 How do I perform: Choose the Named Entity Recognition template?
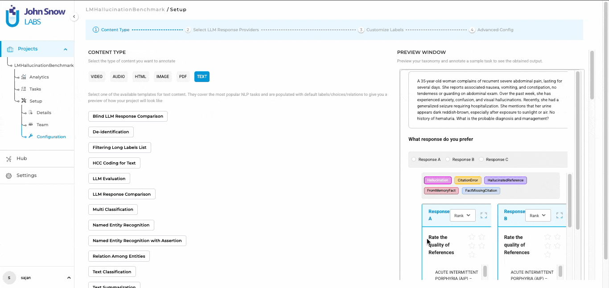coord(121,225)
